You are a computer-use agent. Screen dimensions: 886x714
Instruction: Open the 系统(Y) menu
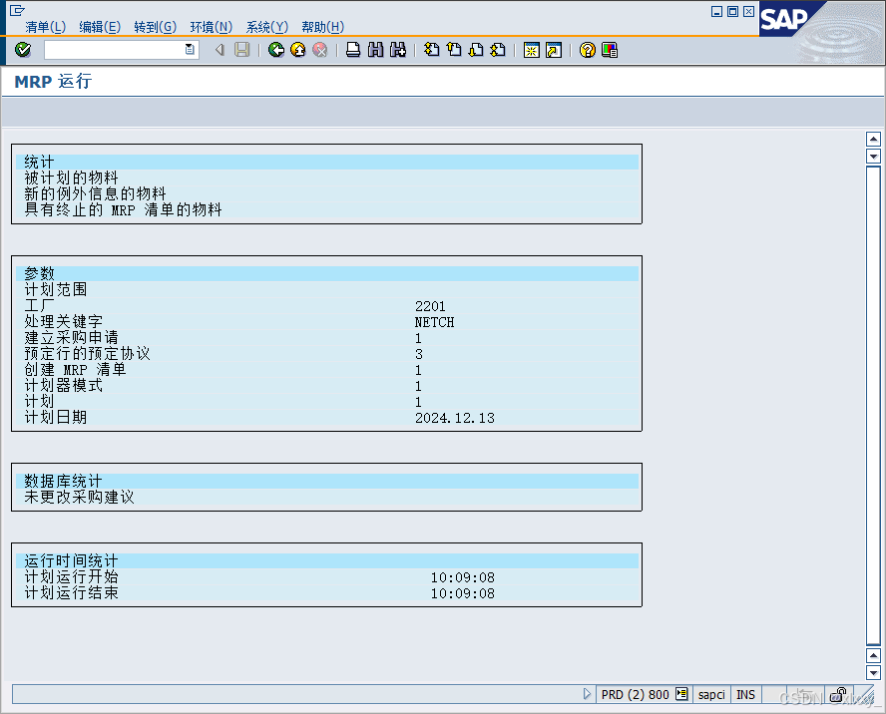tap(266, 27)
